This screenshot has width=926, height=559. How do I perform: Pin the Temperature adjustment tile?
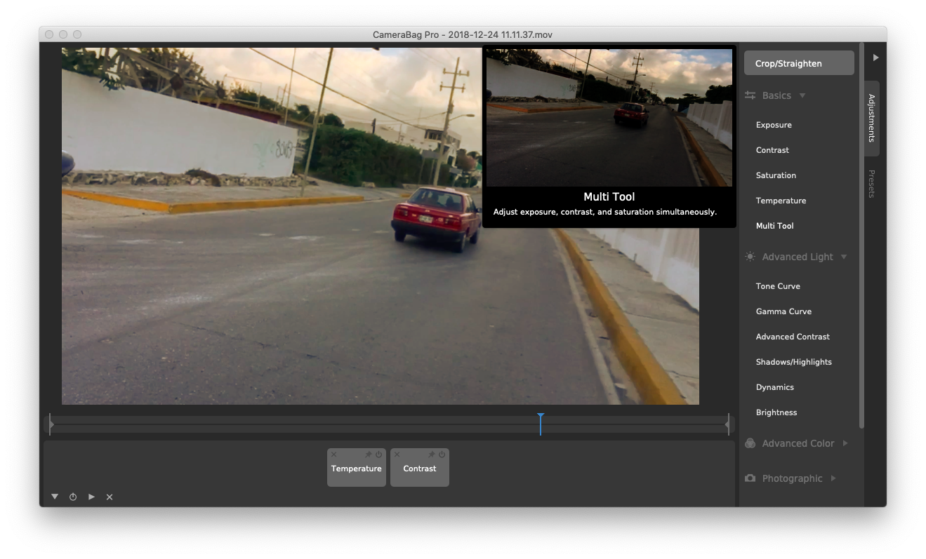[369, 454]
